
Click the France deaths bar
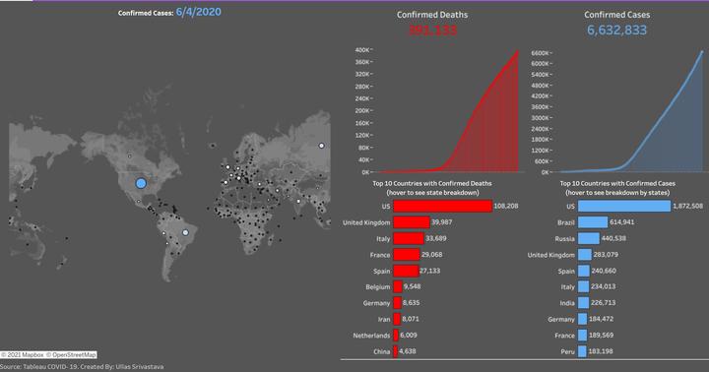click(407, 255)
